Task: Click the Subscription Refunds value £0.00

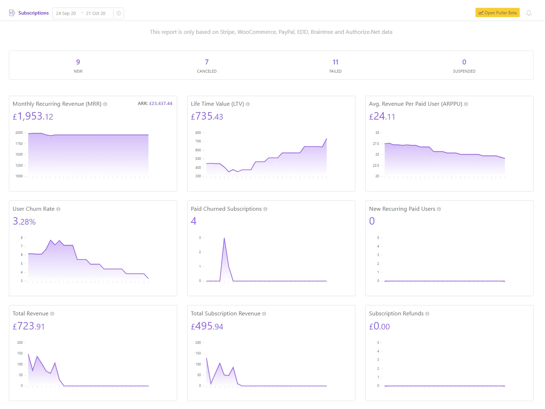Action: (379, 326)
